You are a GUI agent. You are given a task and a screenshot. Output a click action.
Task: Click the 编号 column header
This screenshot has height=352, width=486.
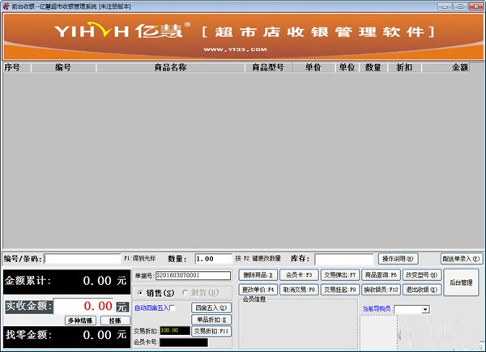pos(63,67)
